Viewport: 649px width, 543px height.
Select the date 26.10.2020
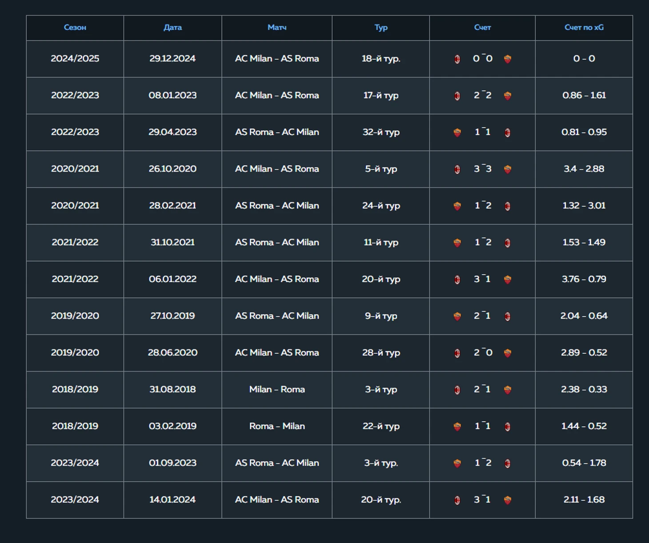(x=172, y=169)
